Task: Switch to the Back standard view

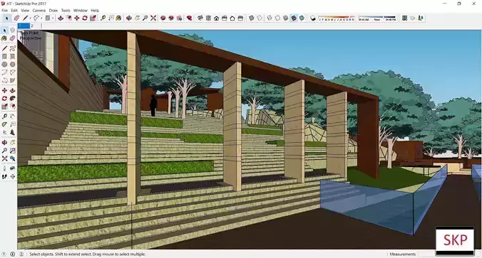Action: point(232,18)
